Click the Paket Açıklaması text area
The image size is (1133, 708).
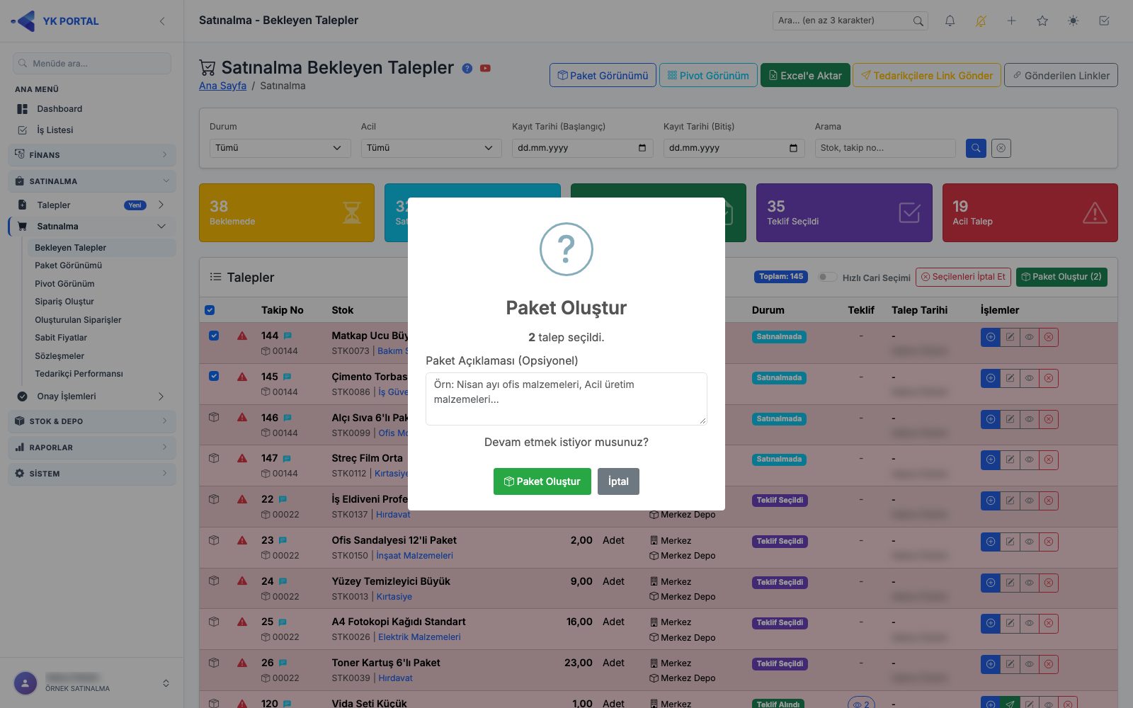566,399
